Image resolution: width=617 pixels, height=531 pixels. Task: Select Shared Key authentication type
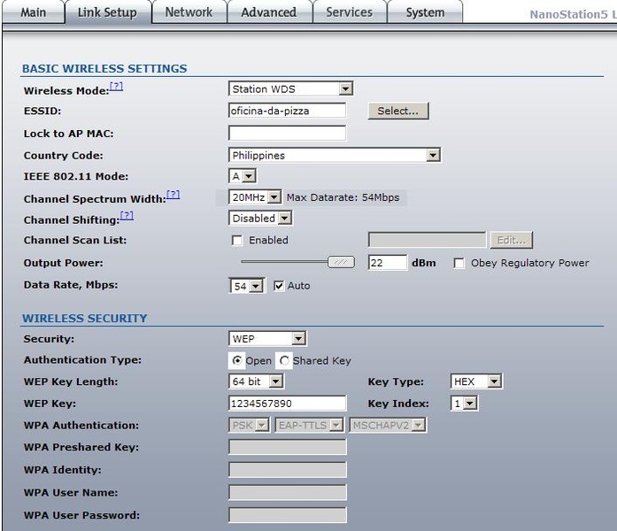(x=284, y=361)
